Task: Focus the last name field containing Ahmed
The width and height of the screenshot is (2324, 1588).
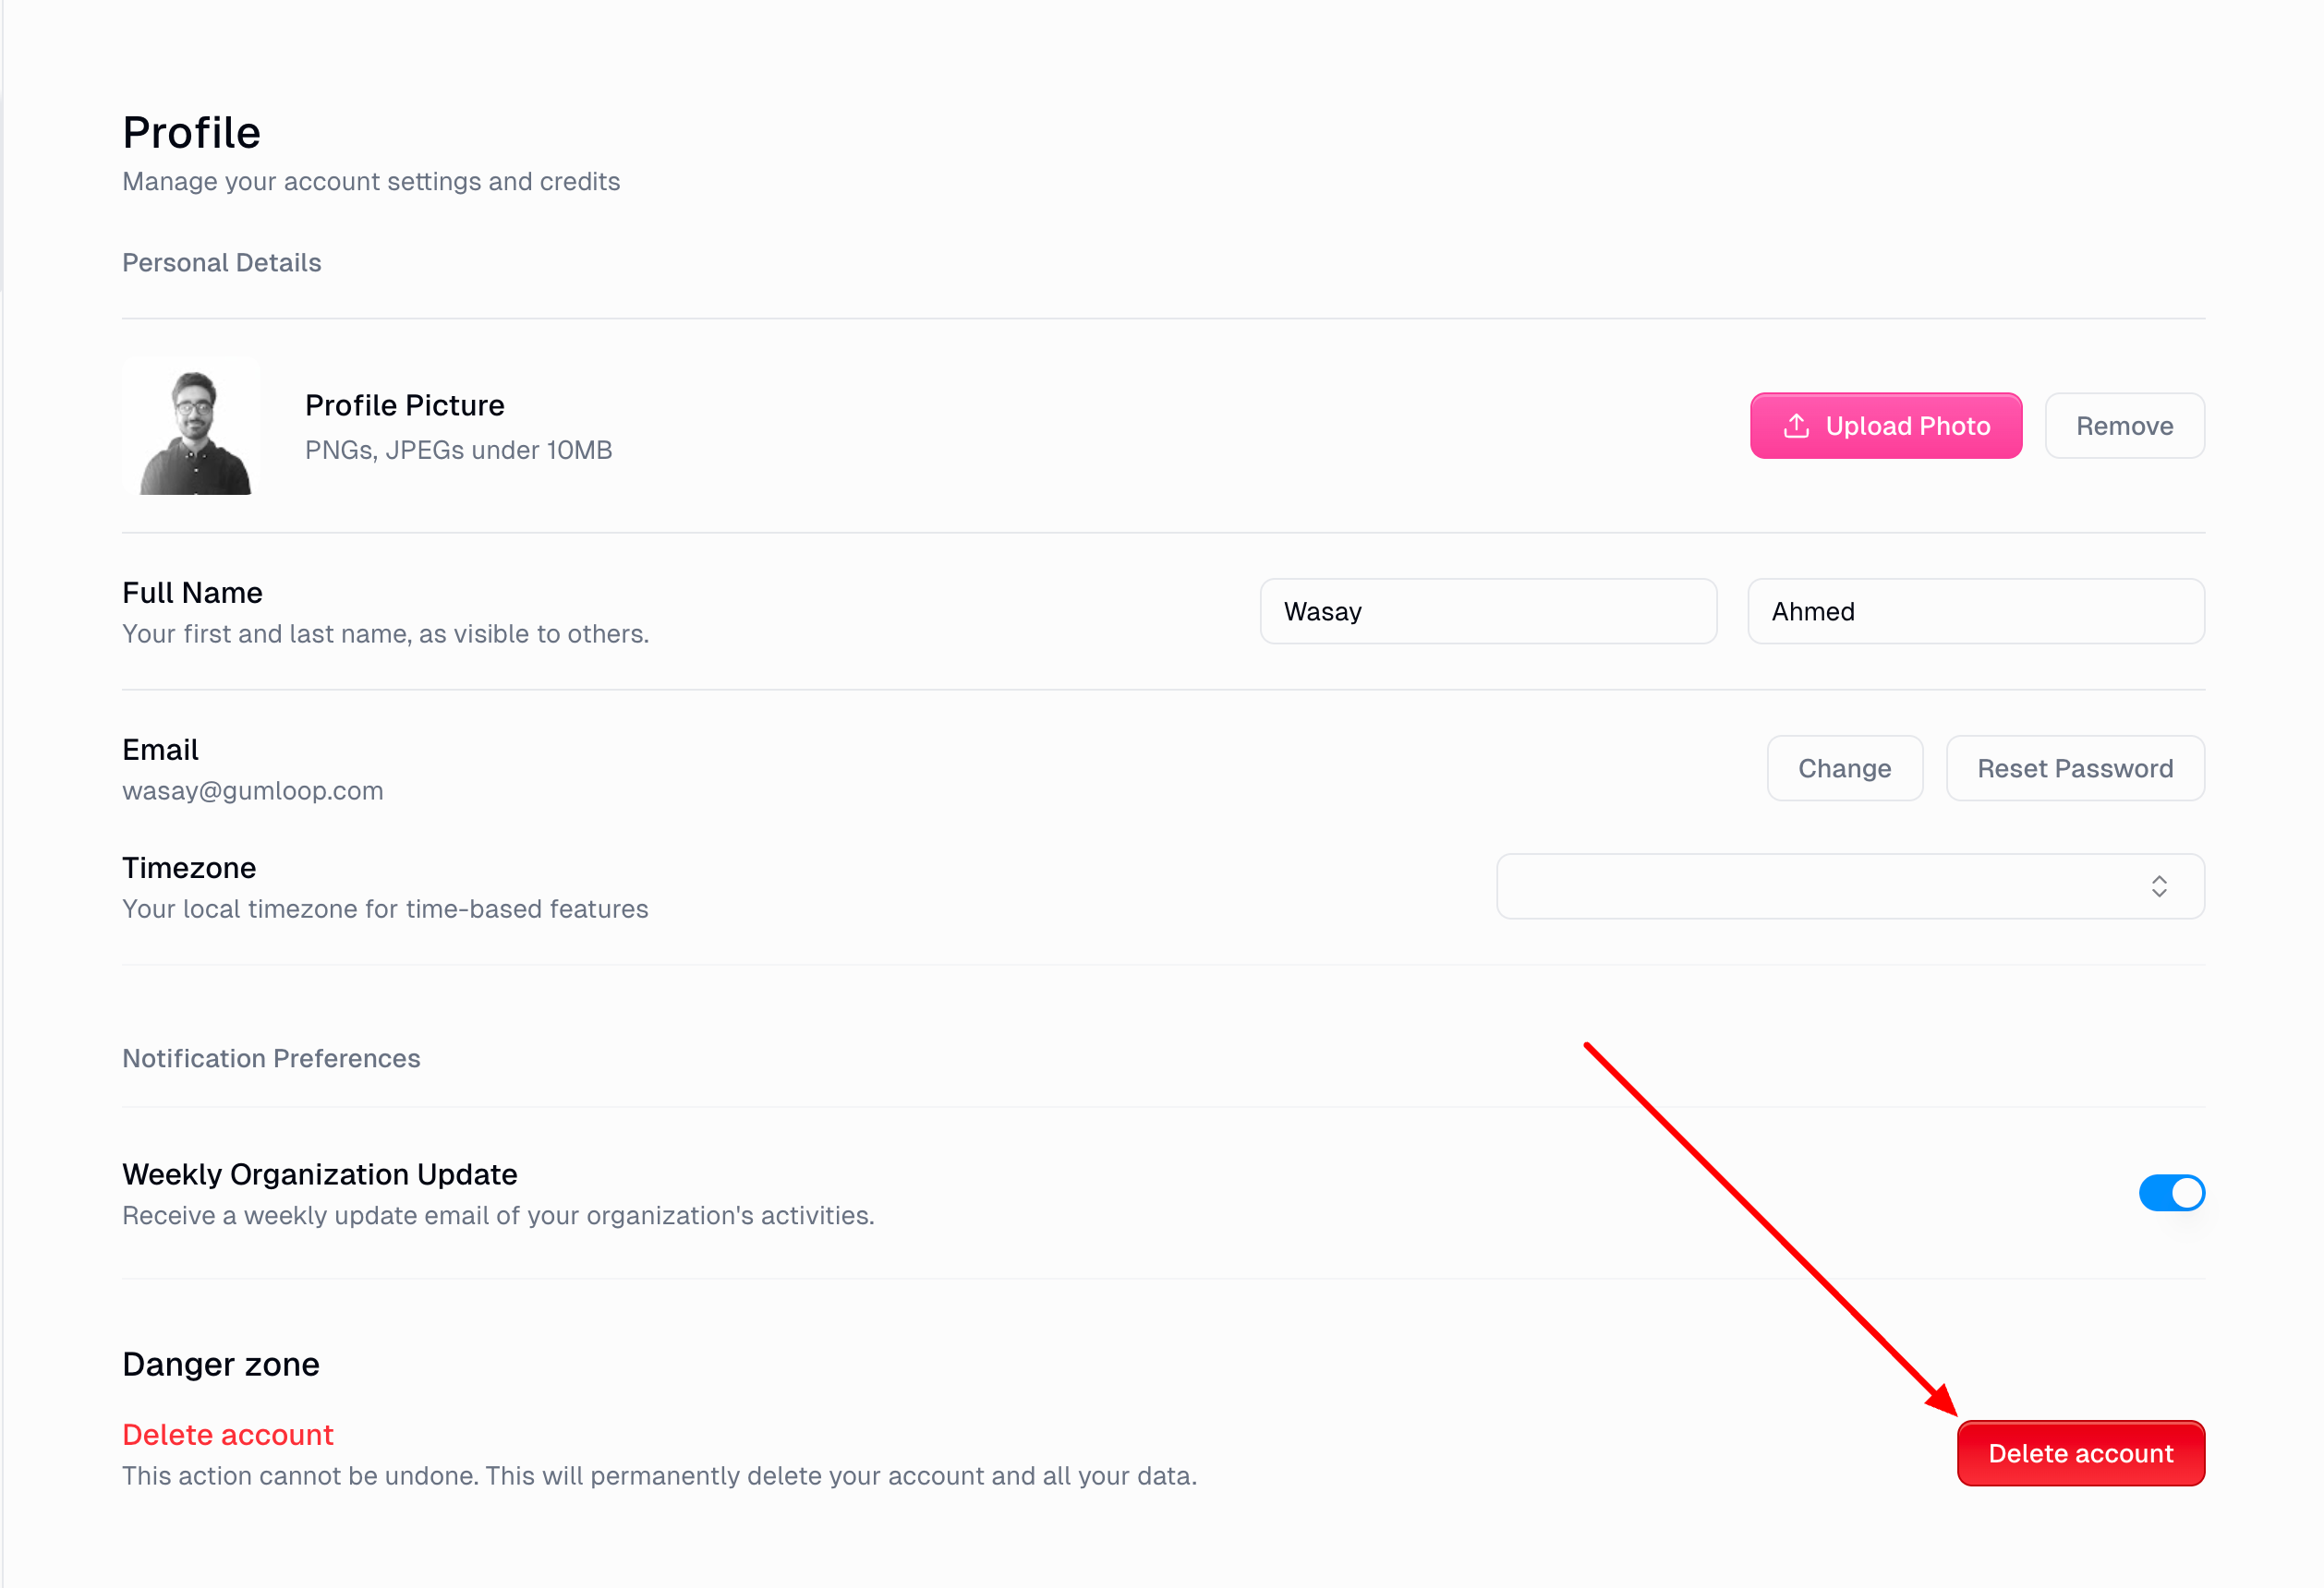Action: coord(1976,611)
